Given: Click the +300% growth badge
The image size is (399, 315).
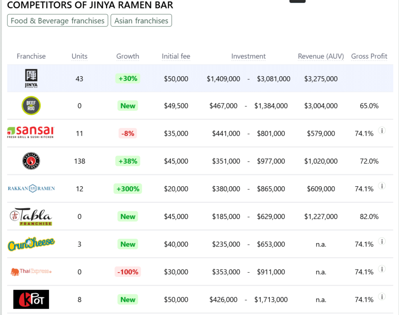Looking at the screenshot, I should [128, 189].
